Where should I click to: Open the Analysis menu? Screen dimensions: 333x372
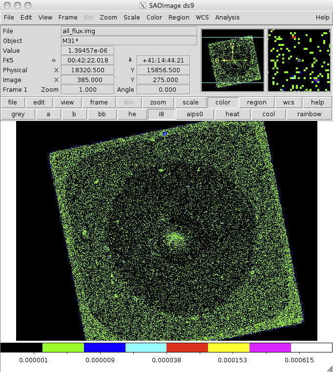tap(227, 17)
